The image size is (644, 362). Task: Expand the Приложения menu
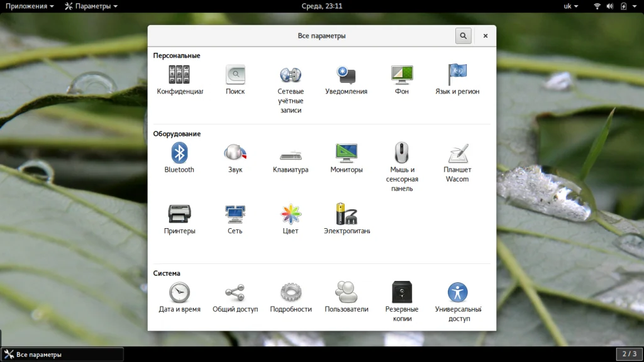point(30,6)
